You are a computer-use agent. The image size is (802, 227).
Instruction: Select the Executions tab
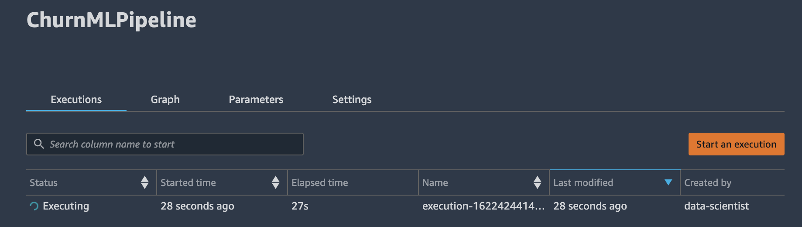point(76,100)
